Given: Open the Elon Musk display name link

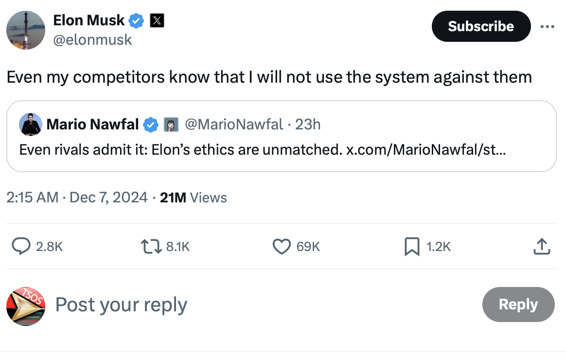Looking at the screenshot, I should (x=89, y=20).
